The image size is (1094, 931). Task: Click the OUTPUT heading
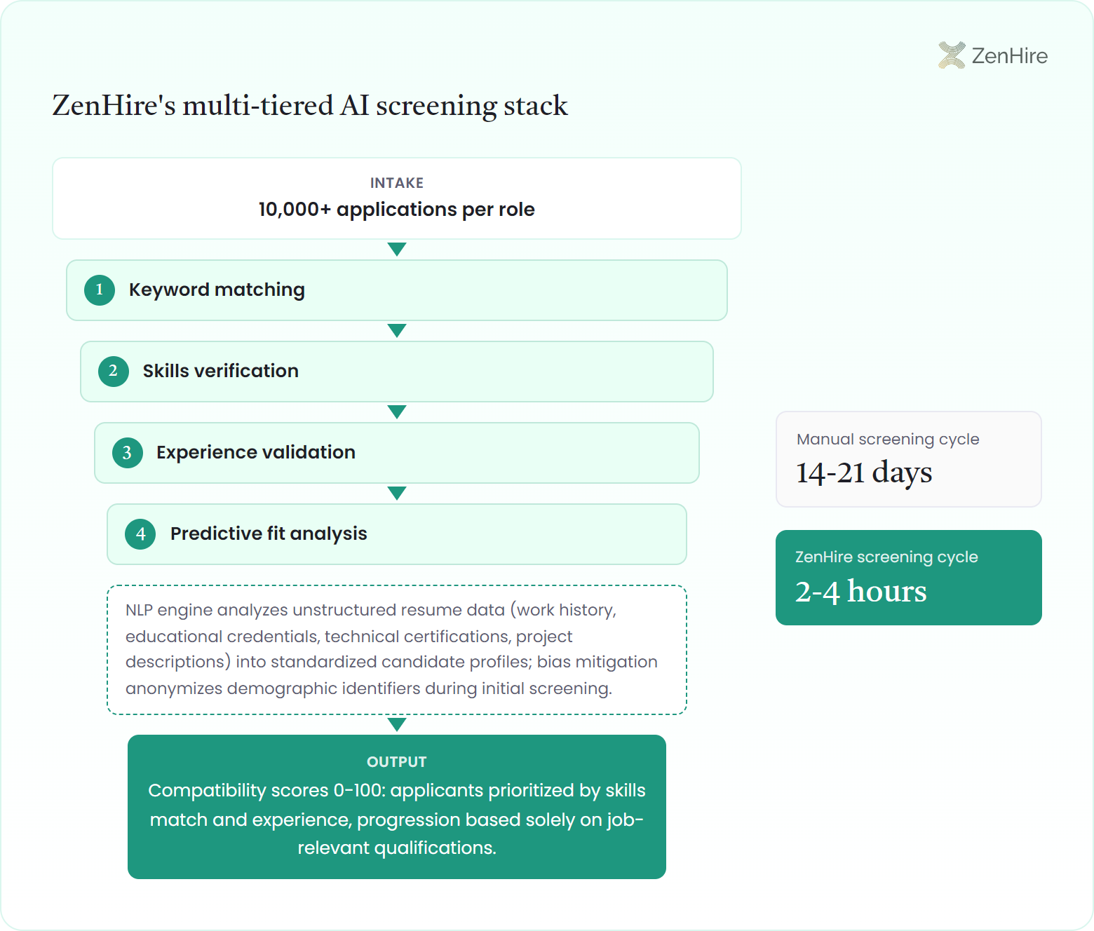point(397,762)
